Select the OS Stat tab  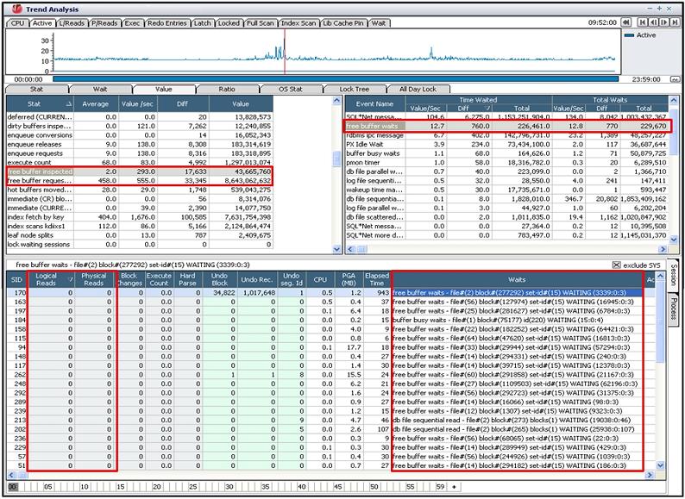(x=291, y=89)
